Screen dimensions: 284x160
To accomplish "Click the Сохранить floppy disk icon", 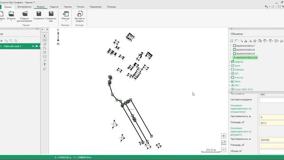I will [39, 14].
